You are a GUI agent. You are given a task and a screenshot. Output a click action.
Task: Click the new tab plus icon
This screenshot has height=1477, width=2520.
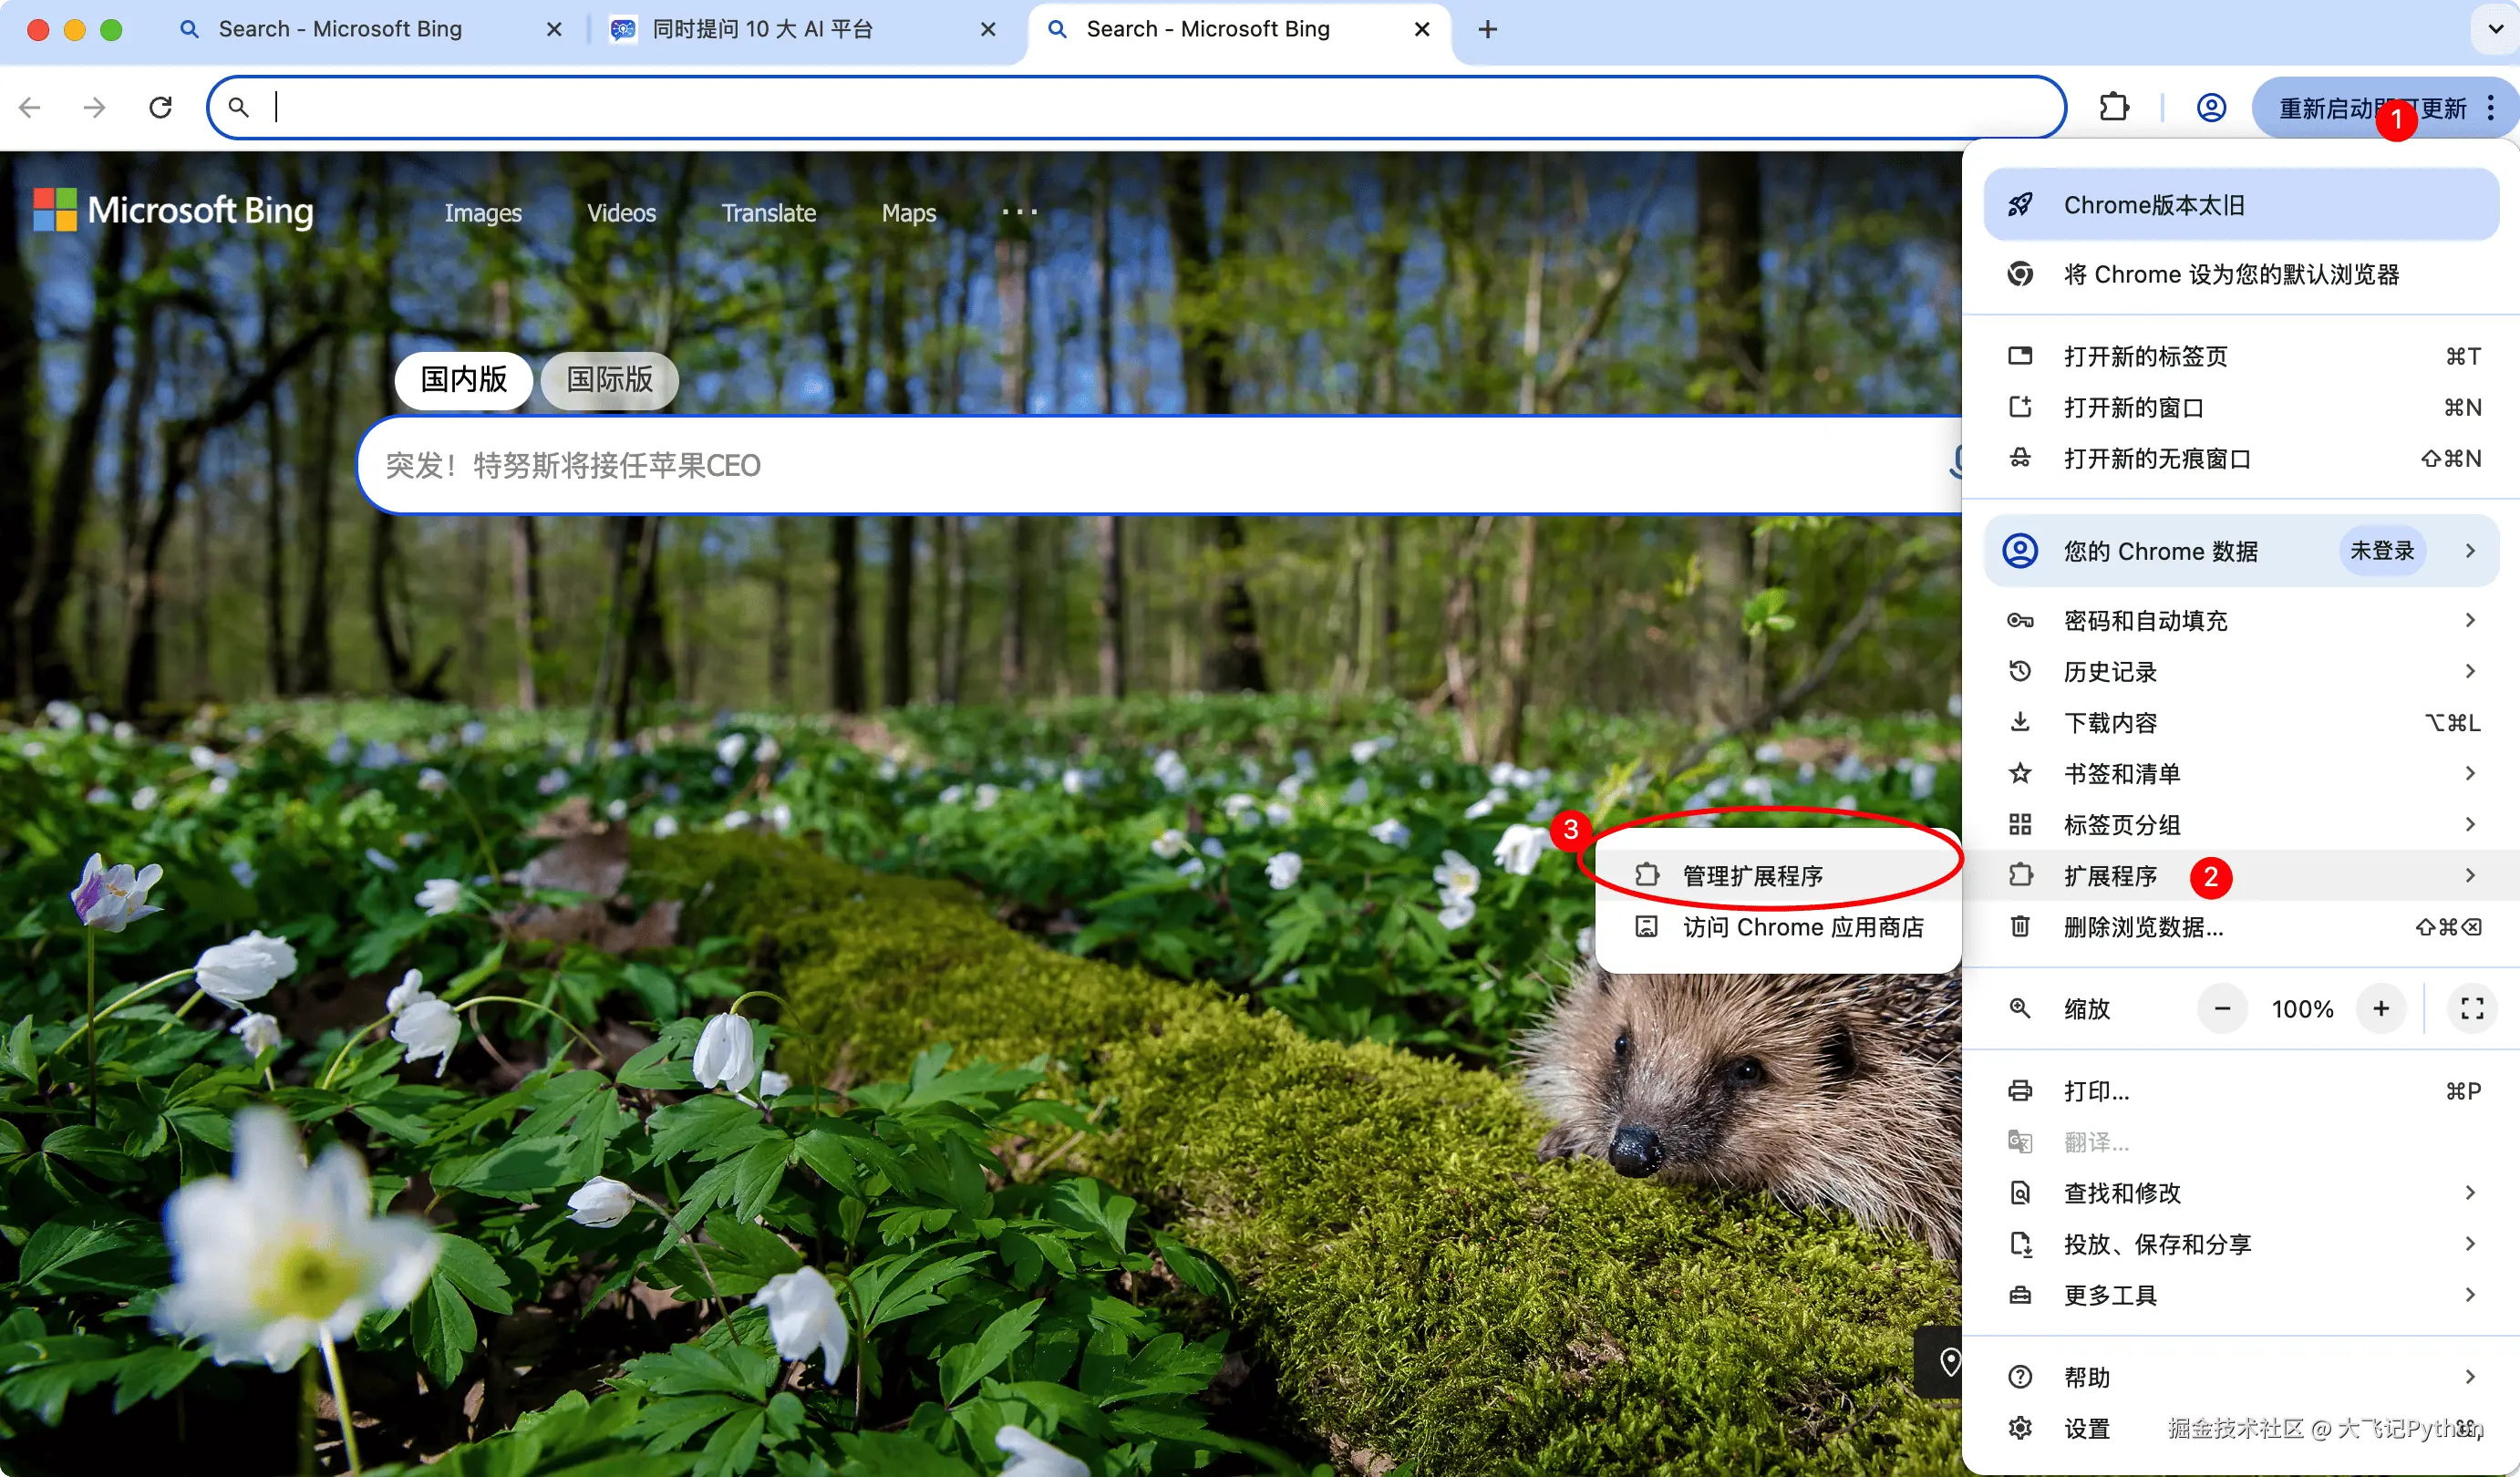click(x=1487, y=29)
